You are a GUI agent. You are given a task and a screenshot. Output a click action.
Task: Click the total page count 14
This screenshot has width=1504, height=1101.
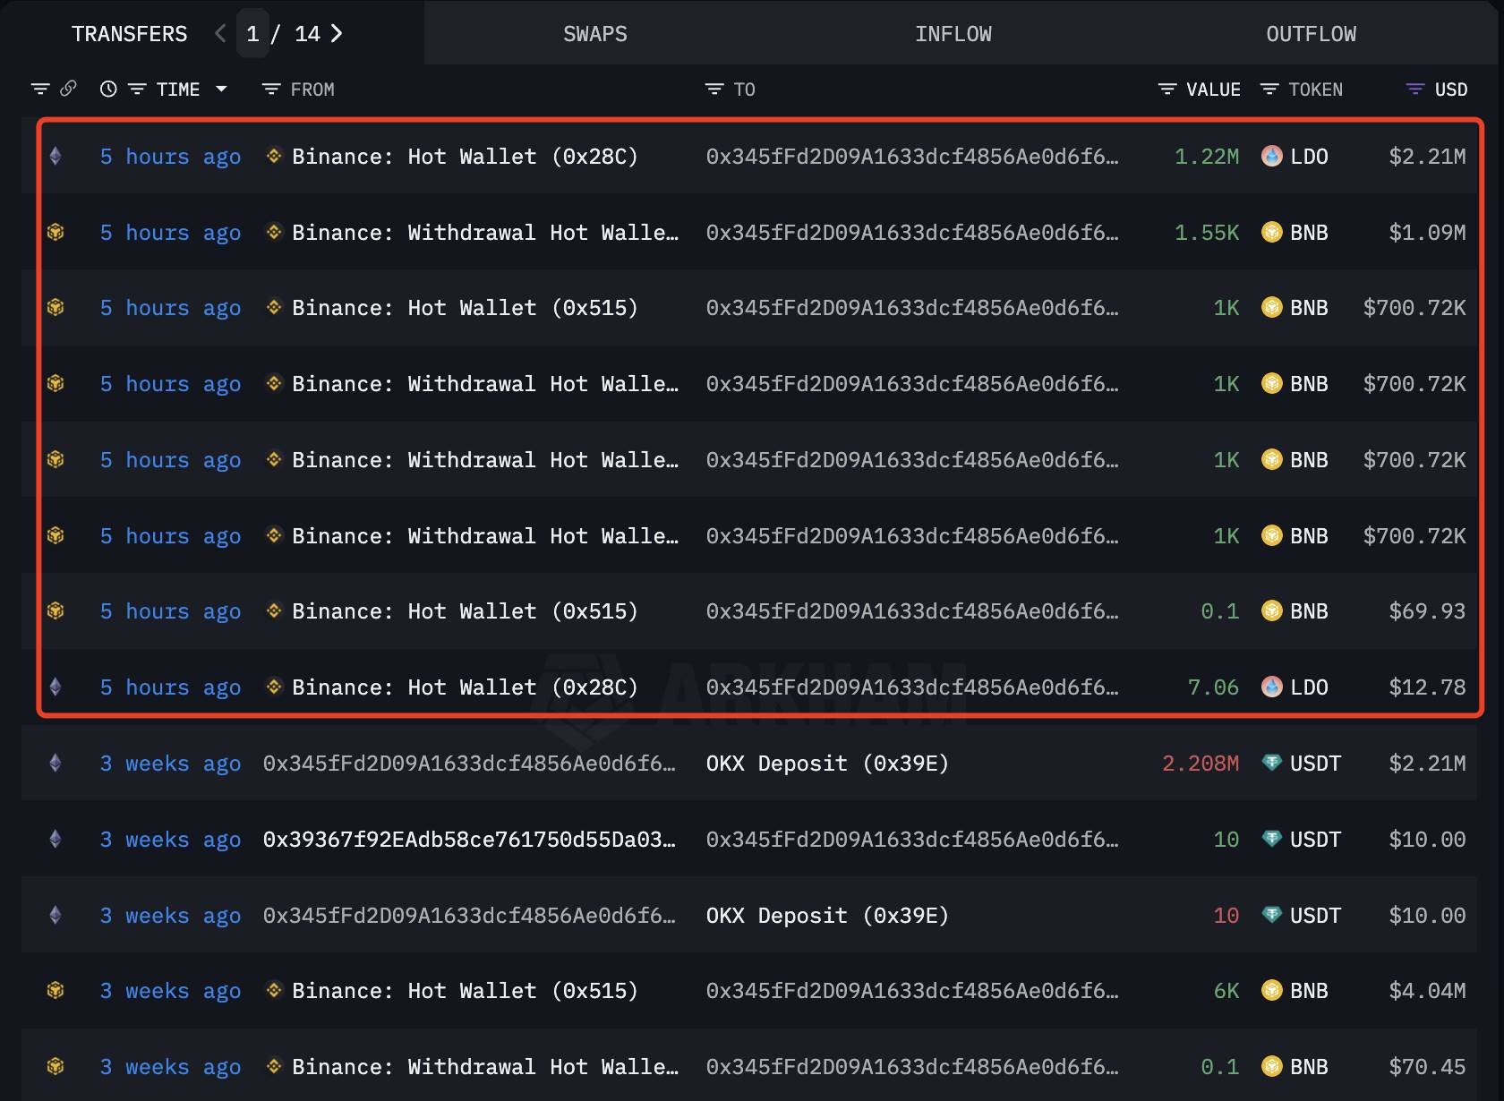pyautogui.click(x=307, y=34)
